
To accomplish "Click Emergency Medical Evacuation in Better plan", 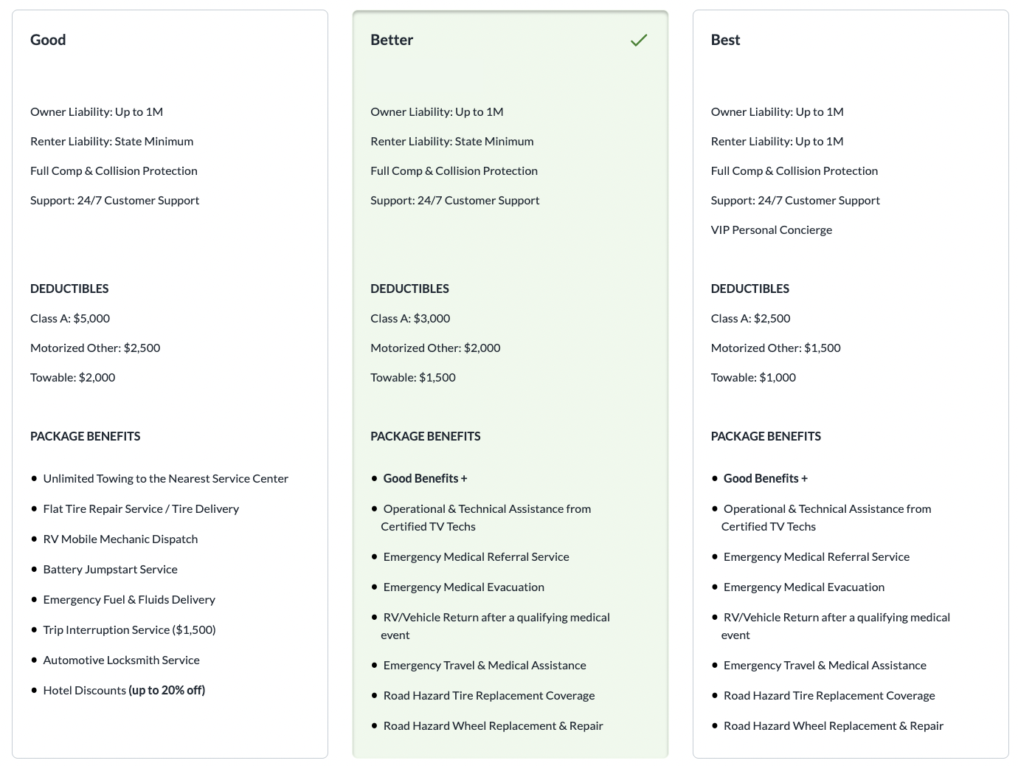I will click(464, 587).
